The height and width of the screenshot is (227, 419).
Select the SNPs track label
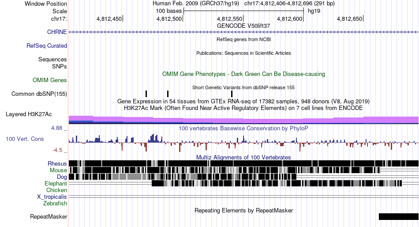pos(60,66)
